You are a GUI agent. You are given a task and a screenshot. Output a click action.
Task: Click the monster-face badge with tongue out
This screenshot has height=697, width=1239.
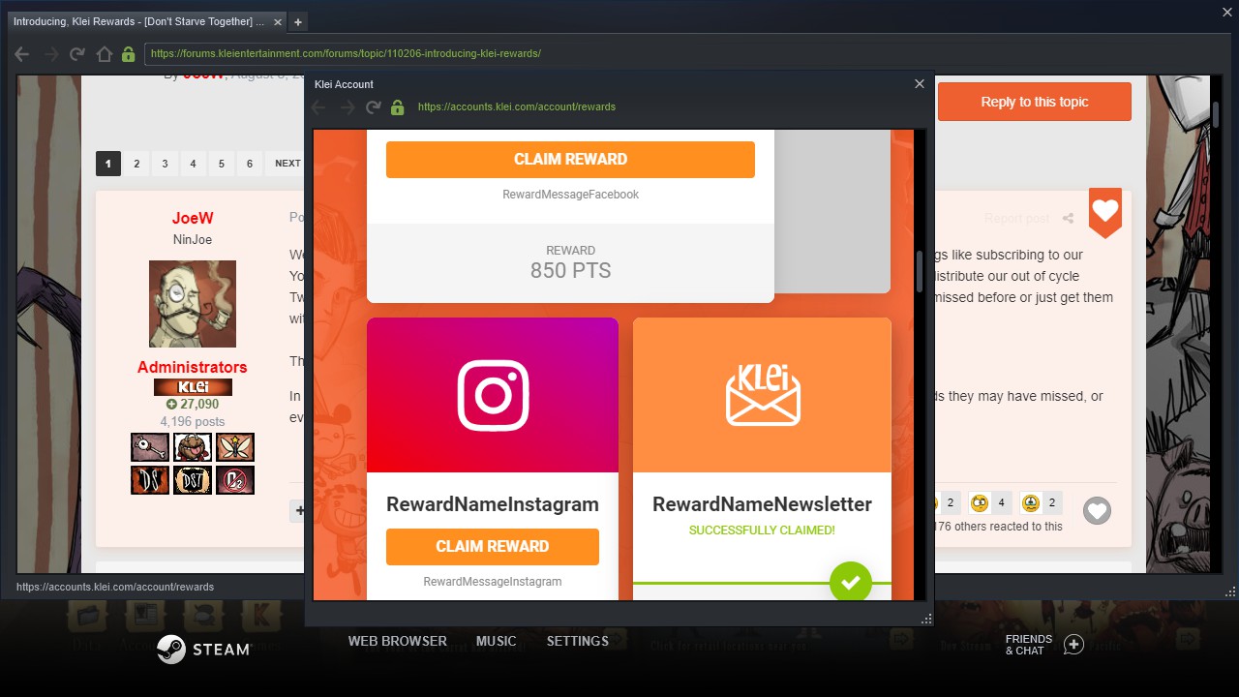point(193,447)
